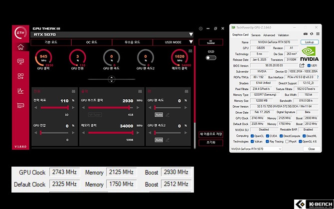Open the USER MODE dropdown arrow
Screen dimensions: 334x209
[191, 42]
